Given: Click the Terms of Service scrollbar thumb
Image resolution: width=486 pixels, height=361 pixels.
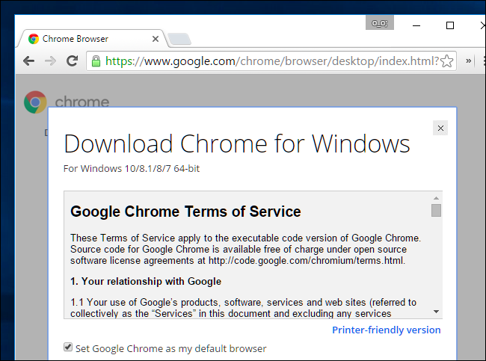Looking at the screenshot, I should coord(436,210).
